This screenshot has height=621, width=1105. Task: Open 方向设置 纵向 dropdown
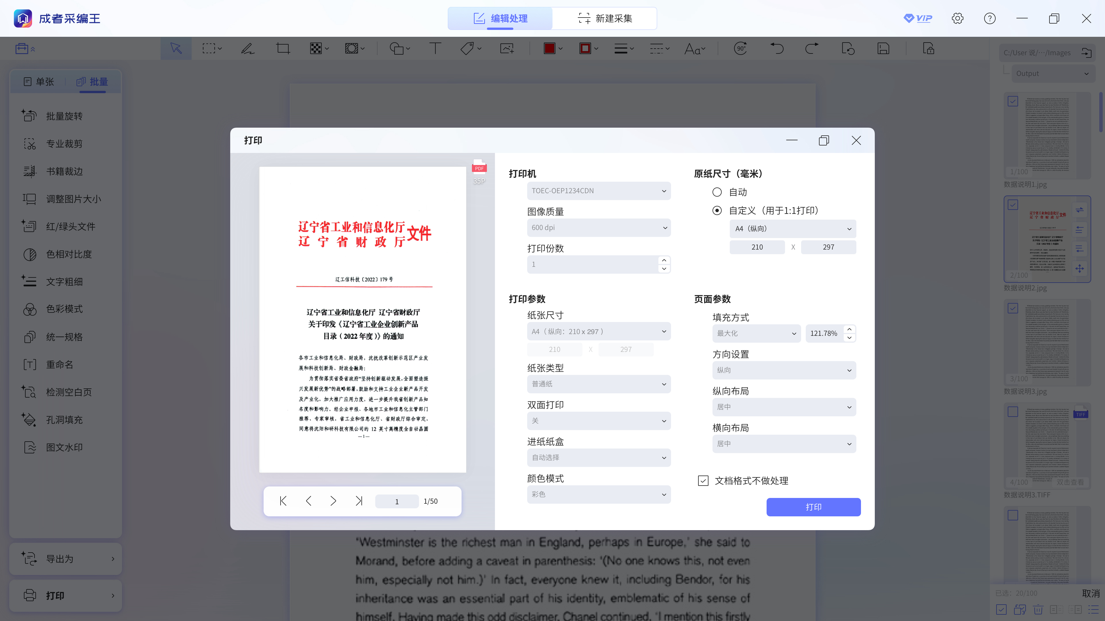784,370
